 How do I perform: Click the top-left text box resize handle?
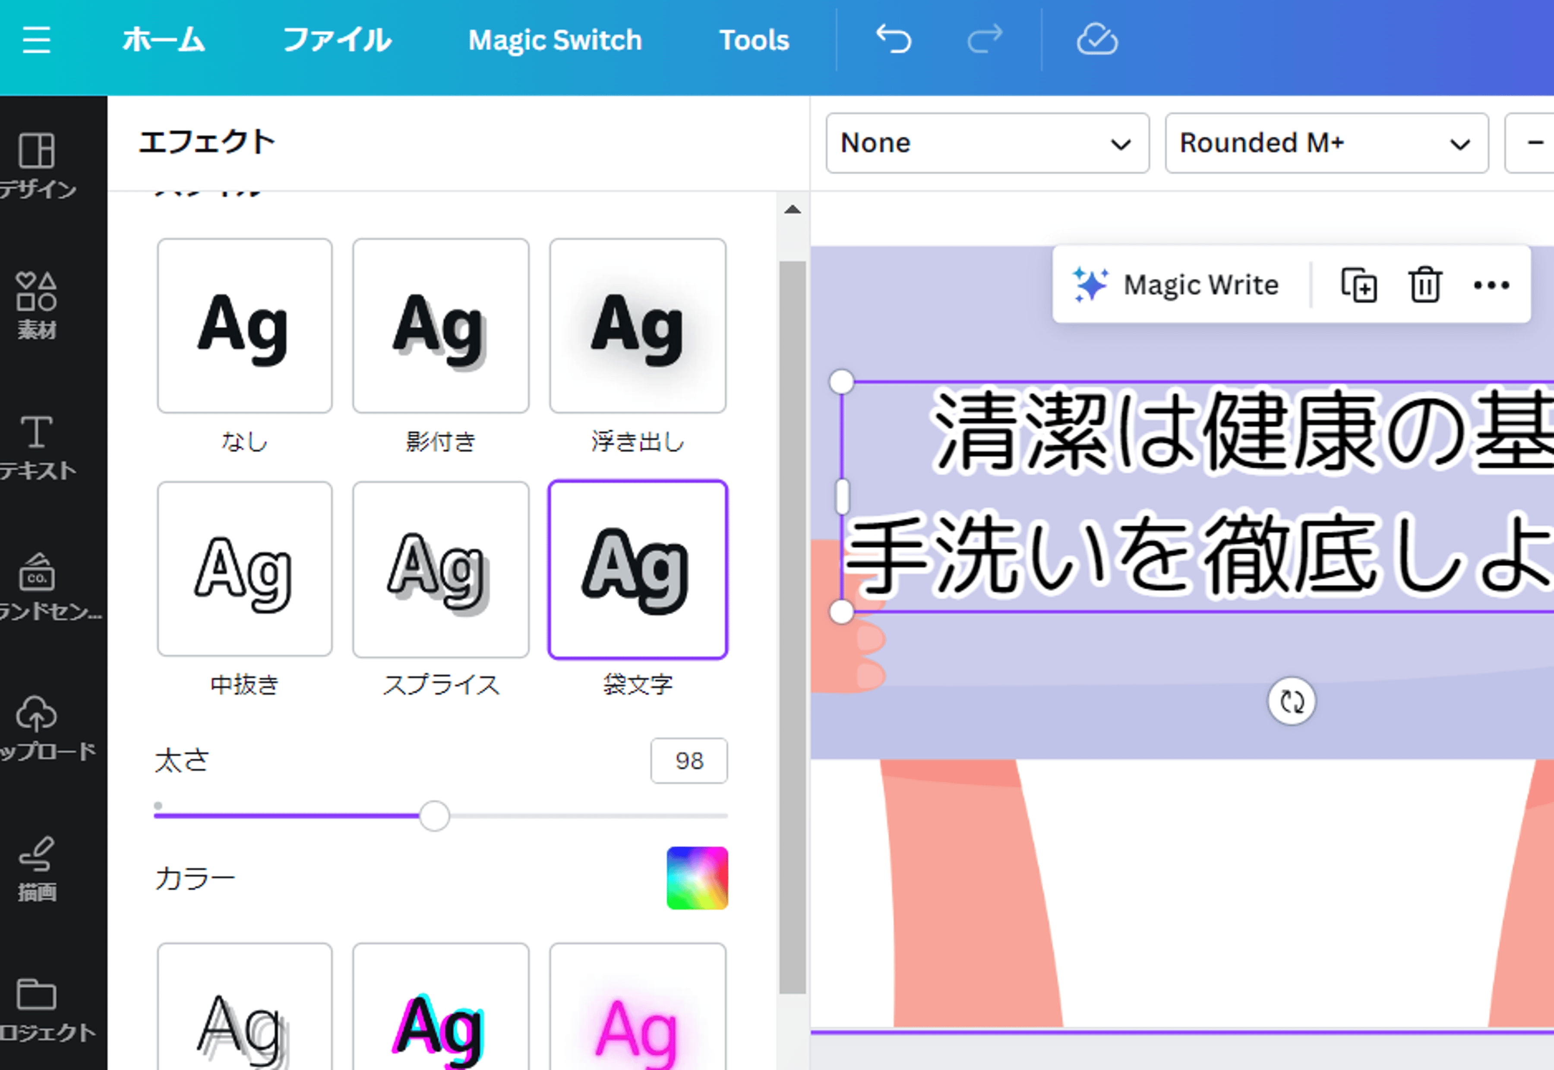coord(841,382)
